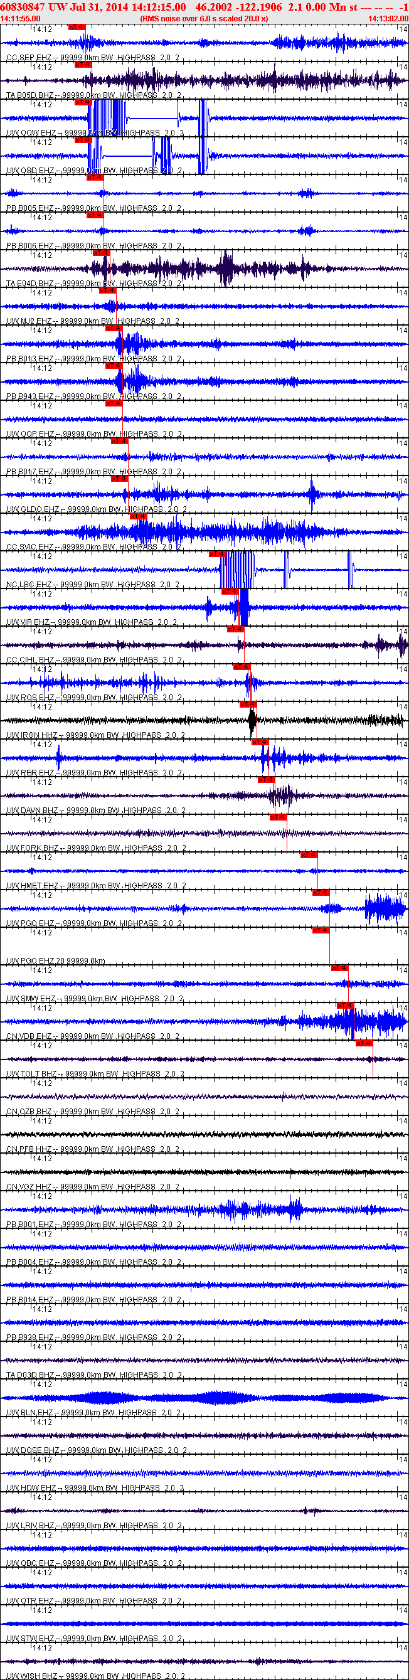Screen dimensions: 409x1680
Task: Select the red pick flag on the UW.TOLT trace
Action: point(364,1043)
